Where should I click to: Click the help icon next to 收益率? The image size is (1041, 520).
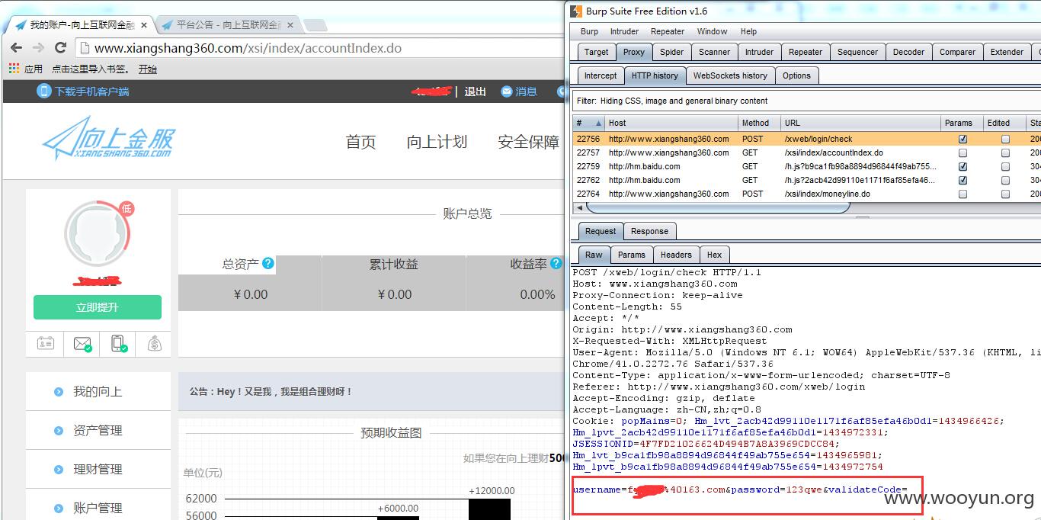556,264
